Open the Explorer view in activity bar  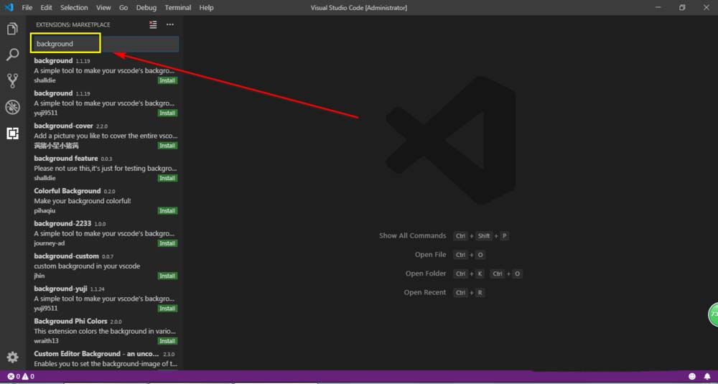[12, 29]
